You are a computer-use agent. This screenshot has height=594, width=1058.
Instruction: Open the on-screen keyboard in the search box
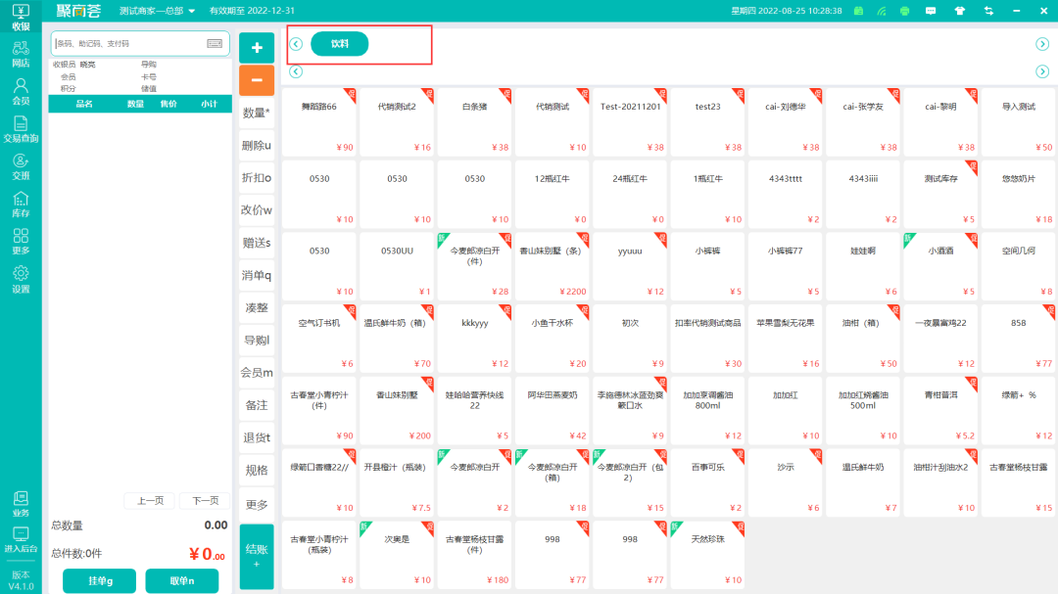[x=215, y=44]
